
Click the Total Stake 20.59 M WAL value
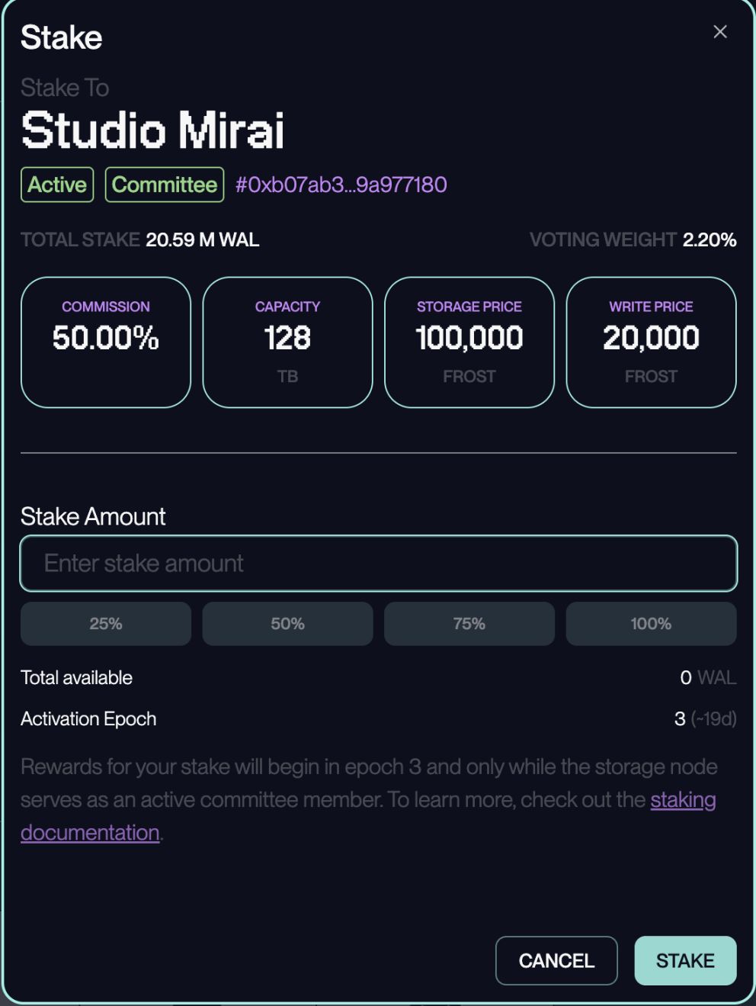click(203, 239)
